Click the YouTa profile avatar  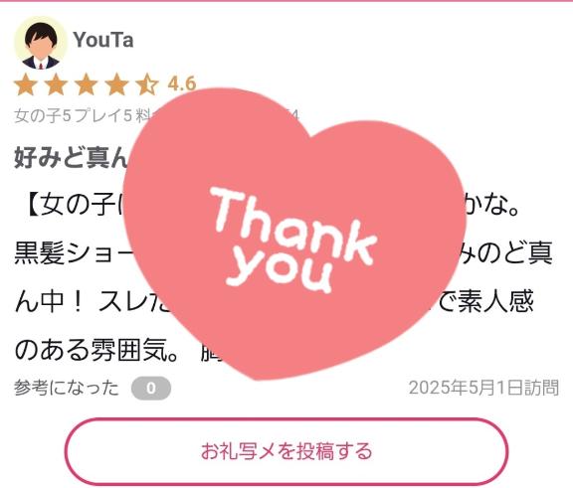pos(41,43)
